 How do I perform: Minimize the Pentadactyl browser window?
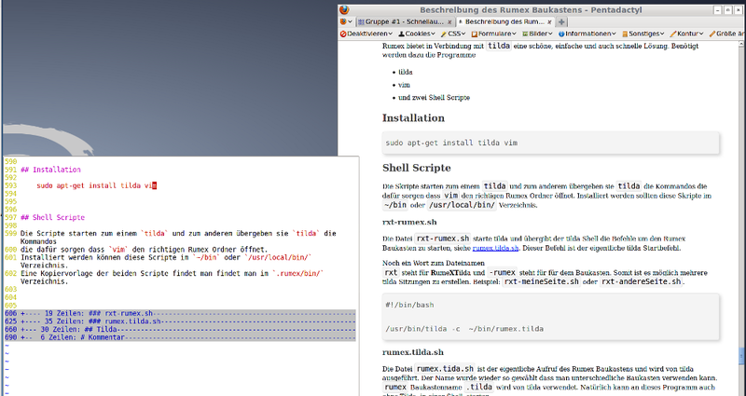[718, 10]
